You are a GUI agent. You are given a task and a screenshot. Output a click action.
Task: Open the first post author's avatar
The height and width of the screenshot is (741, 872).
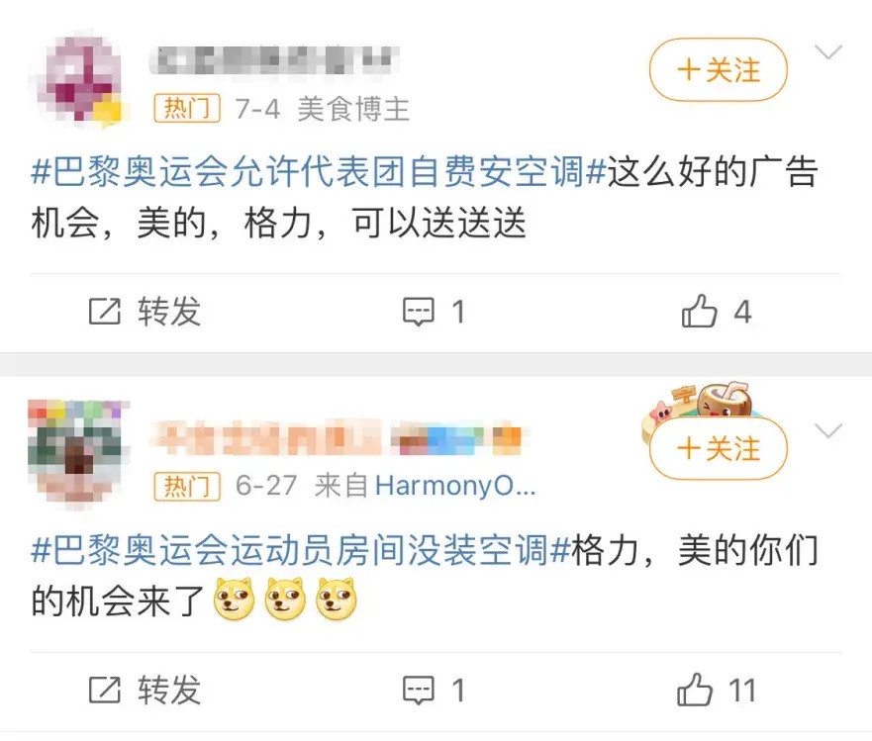pos(79,81)
